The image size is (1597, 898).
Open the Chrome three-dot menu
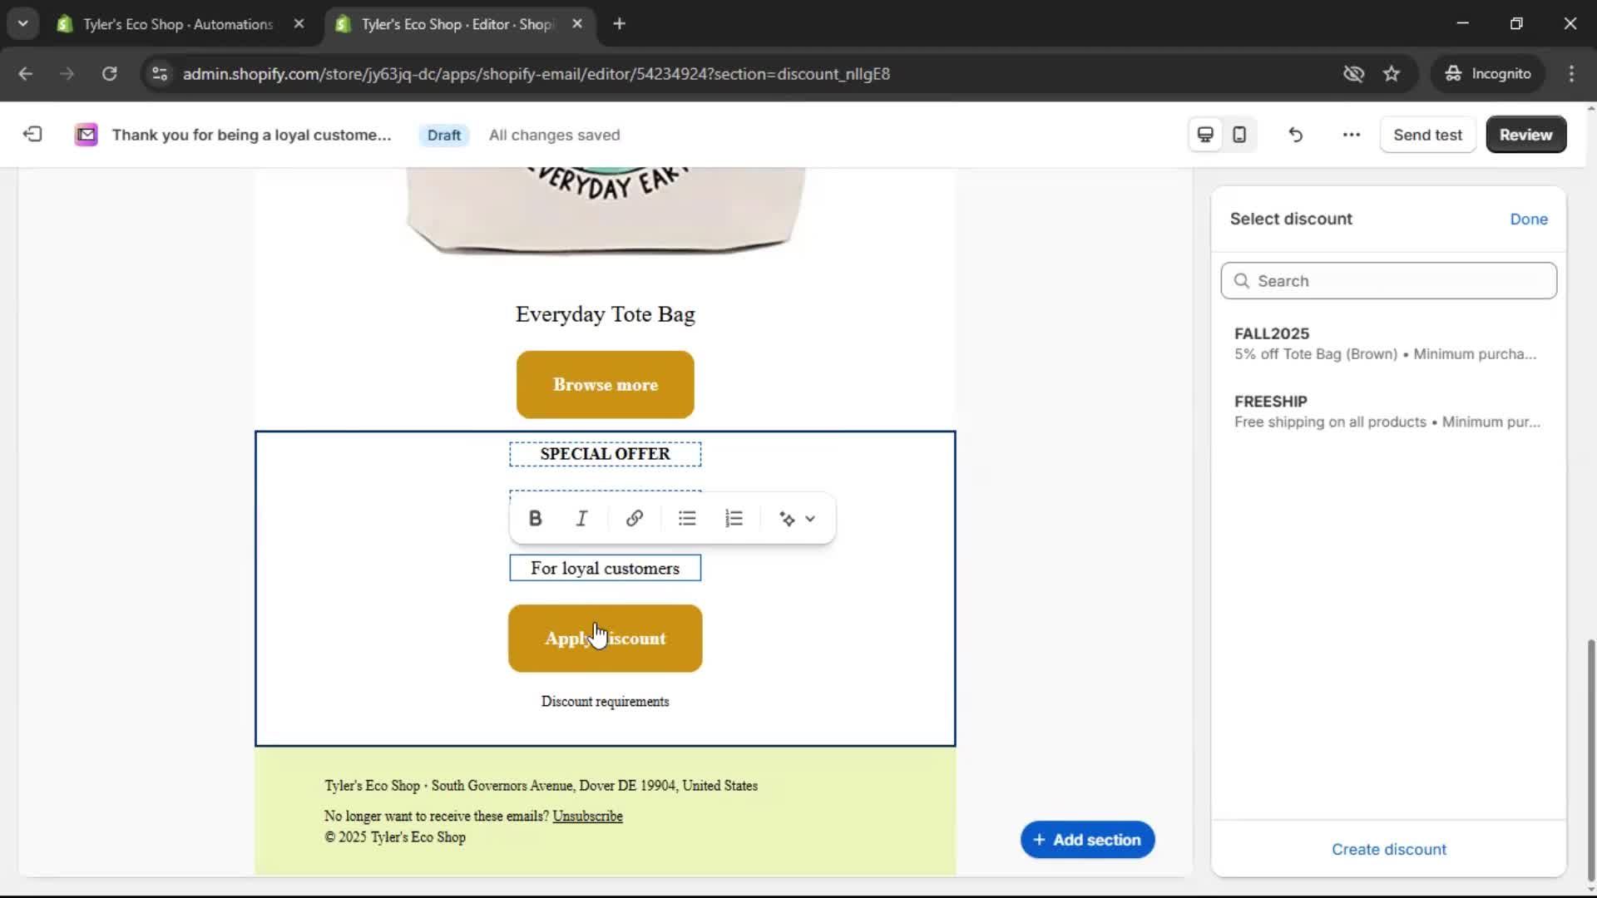click(x=1572, y=73)
